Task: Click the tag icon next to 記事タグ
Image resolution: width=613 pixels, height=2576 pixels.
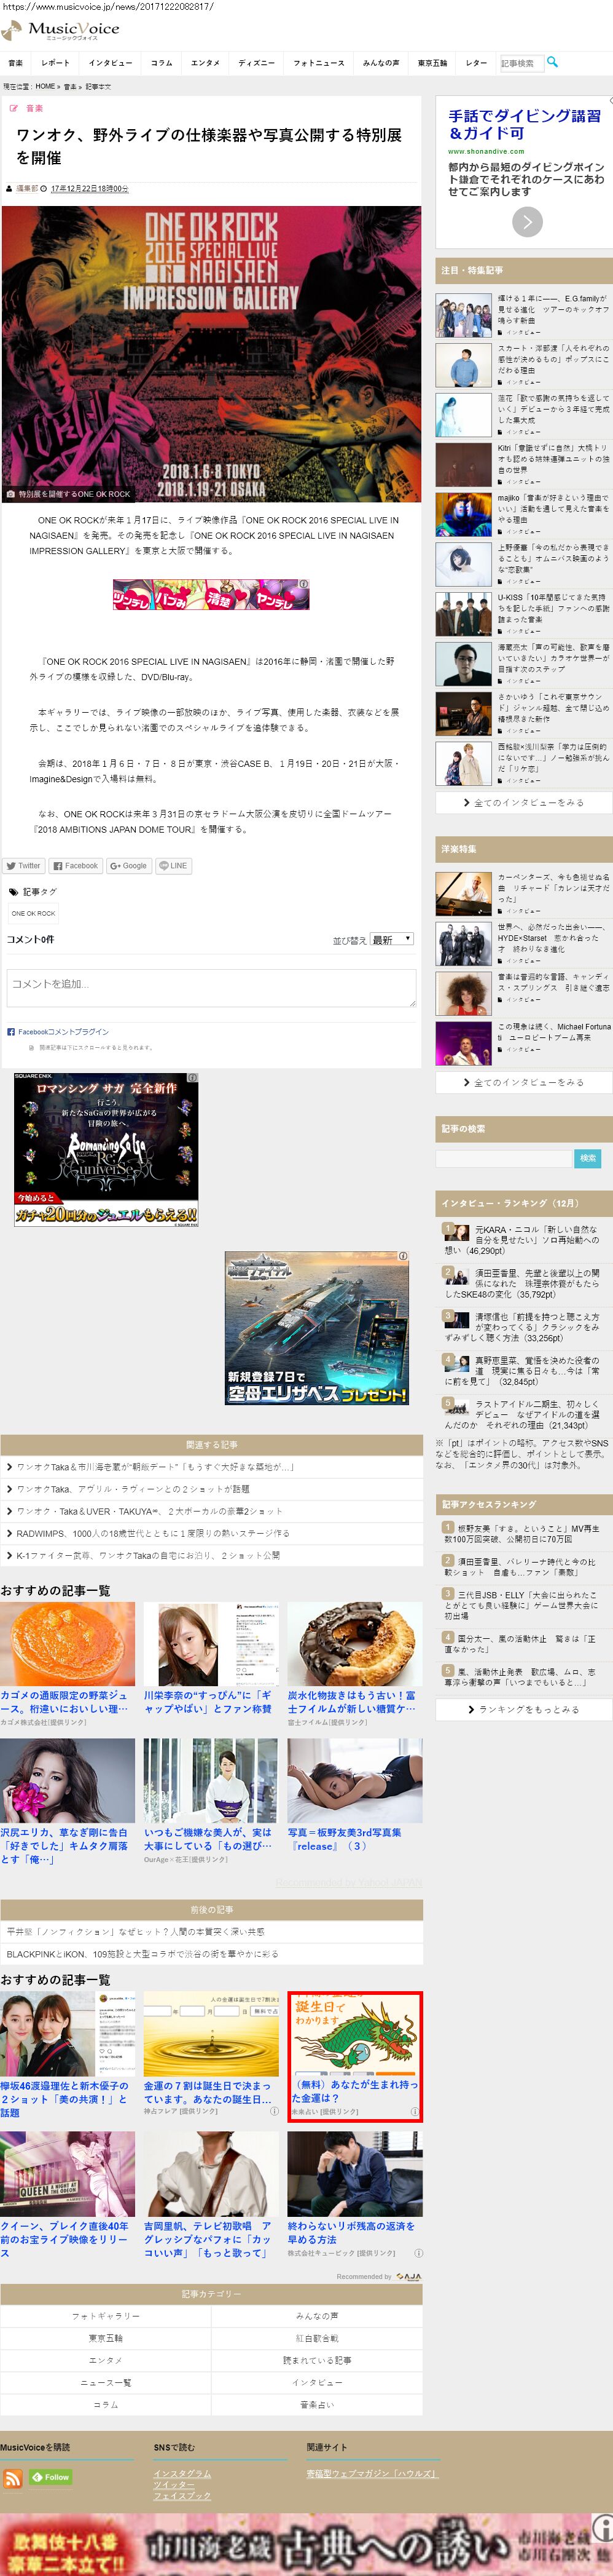Action: point(13,892)
